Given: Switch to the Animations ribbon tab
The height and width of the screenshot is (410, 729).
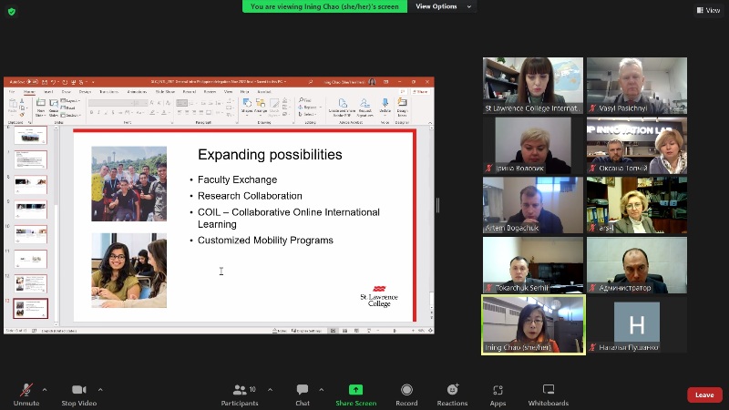Looking at the screenshot, I should (x=137, y=92).
